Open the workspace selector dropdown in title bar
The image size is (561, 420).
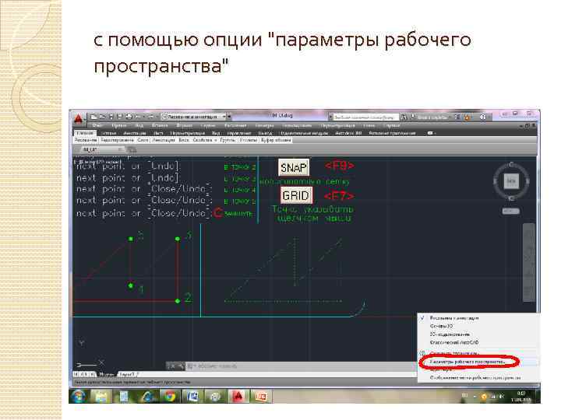click(193, 117)
